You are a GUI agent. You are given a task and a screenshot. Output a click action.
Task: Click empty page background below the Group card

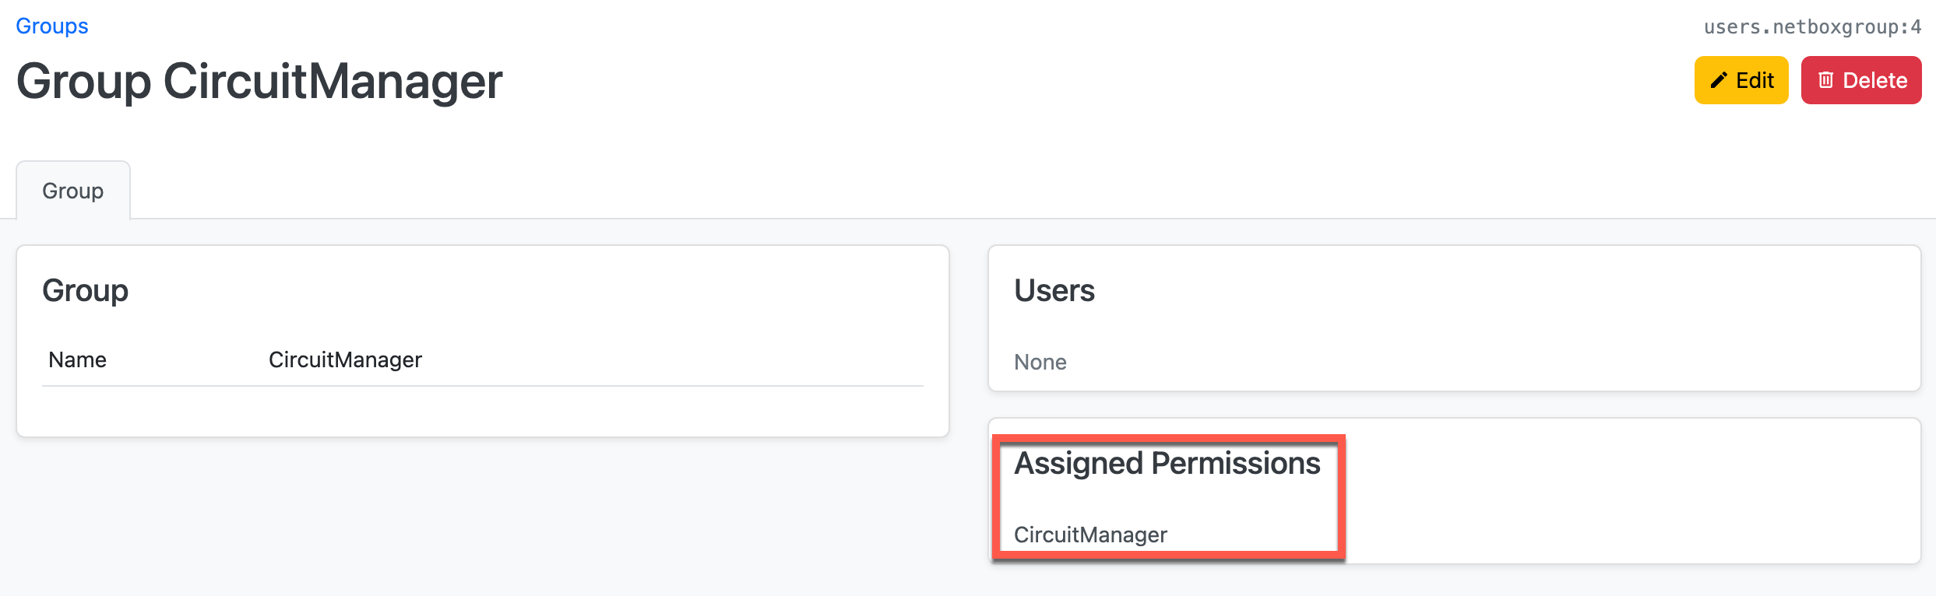coord(483,521)
